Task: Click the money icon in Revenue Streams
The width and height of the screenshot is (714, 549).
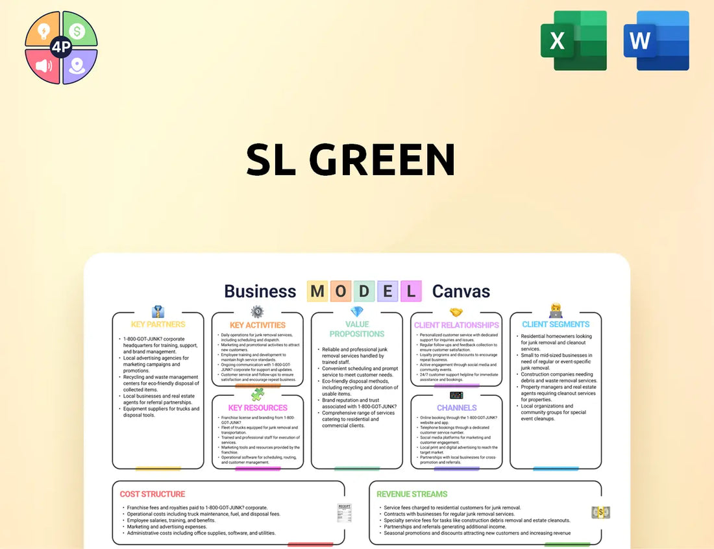Action: point(601,513)
